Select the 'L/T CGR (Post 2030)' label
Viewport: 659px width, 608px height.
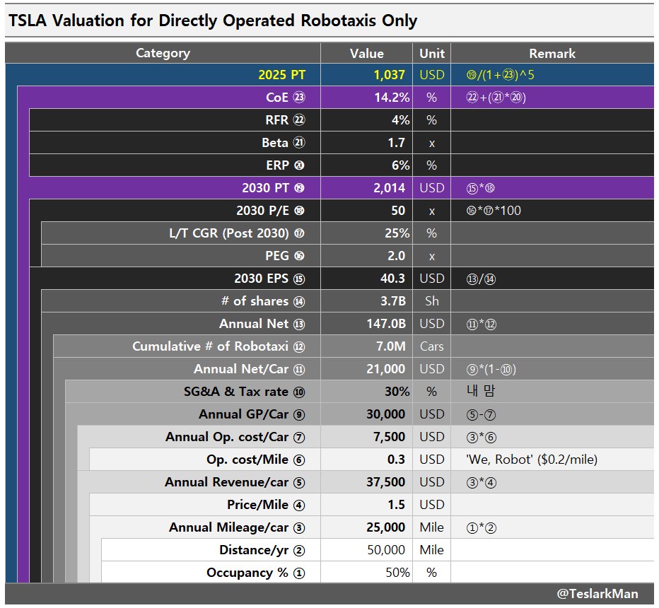coord(237,233)
